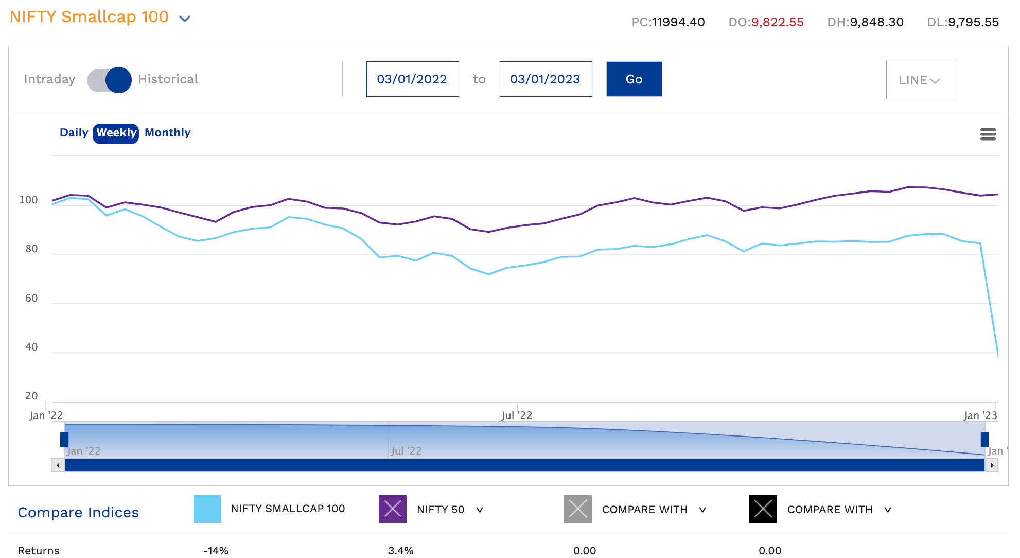Click the Compare Indices heading

coord(78,513)
